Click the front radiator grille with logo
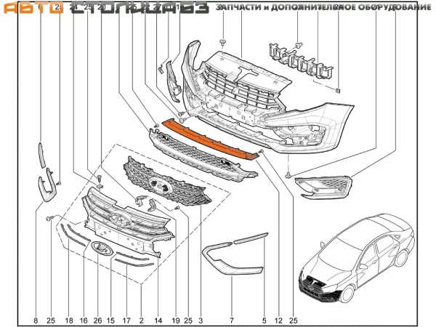Viewport: 436px width, 327px height. point(127,218)
